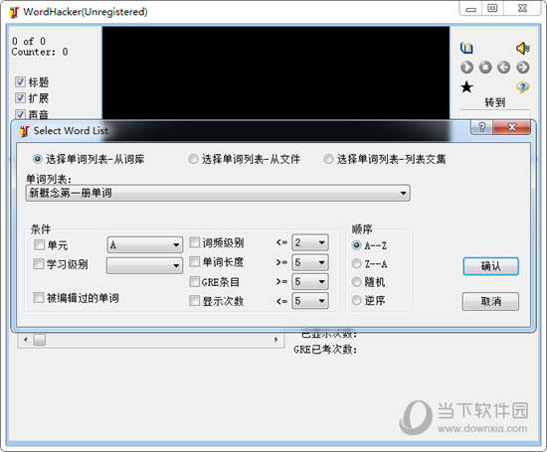
Task: Click the 转到 label in main window
Action: coord(494,102)
